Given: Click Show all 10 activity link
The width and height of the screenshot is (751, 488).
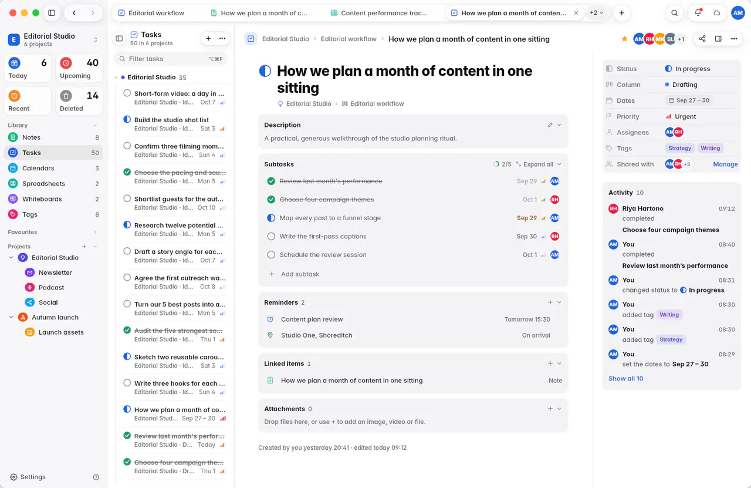Looking at the screenshot, I should pos(625,379).
